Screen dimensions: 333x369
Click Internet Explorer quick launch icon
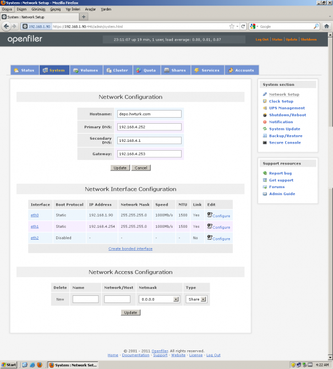pyautogui.click(x=32, y=365)
